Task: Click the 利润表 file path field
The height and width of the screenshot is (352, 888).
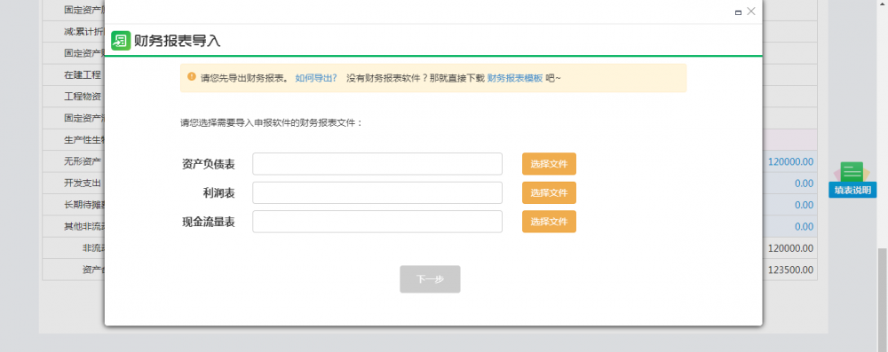Action: pyautogui.click(x=377, y=193)
